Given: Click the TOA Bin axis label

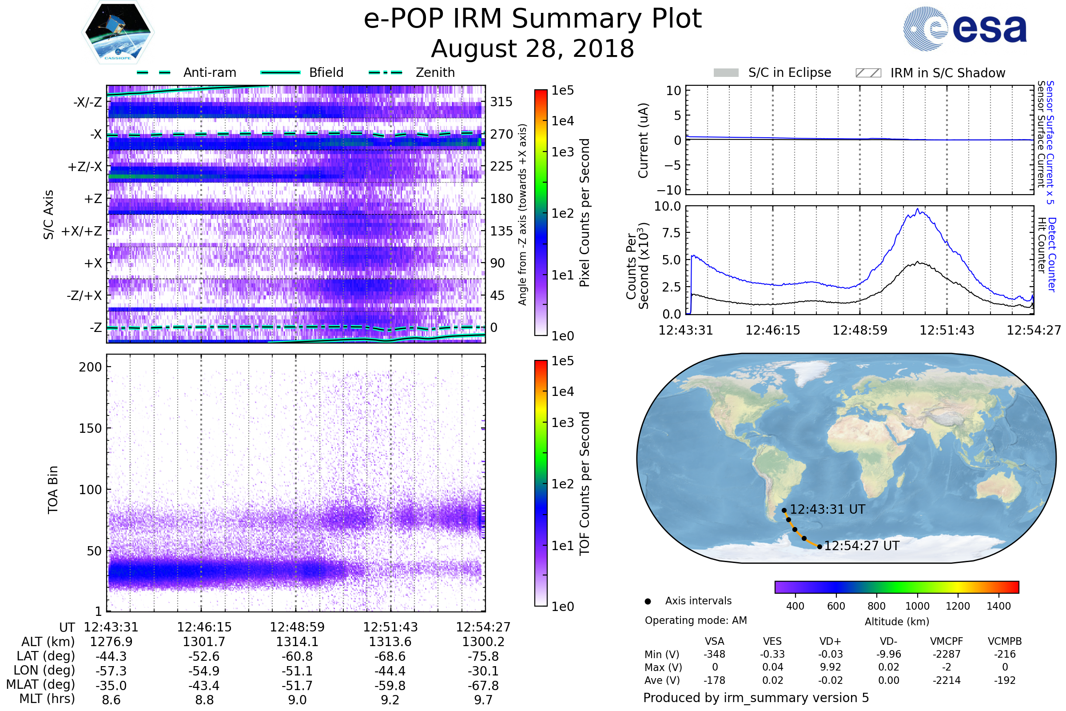Looking at the screenshot, I should pyautogui.click(x=53, y=489).
